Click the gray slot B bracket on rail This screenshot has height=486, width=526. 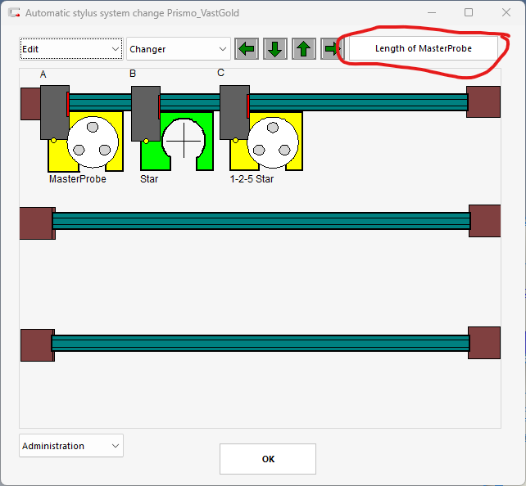[146, 114]
